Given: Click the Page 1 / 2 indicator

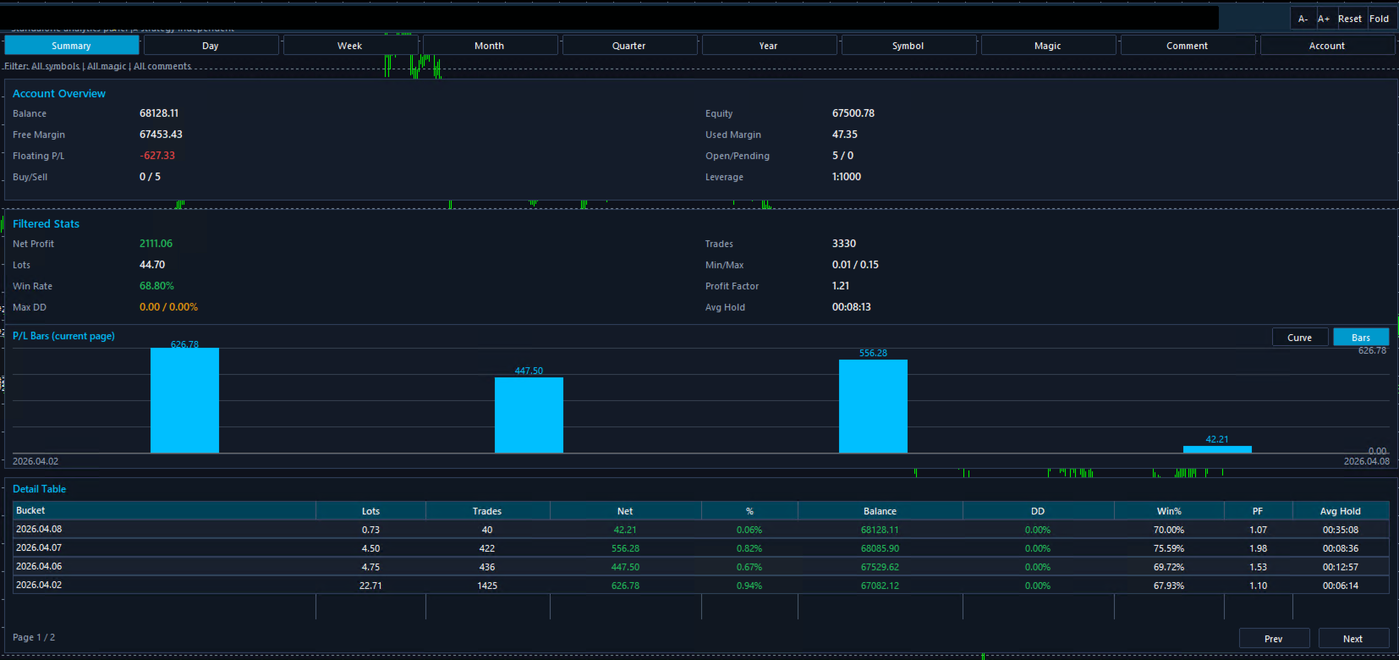Looking at the screenshot, I should tap(34, 637).
